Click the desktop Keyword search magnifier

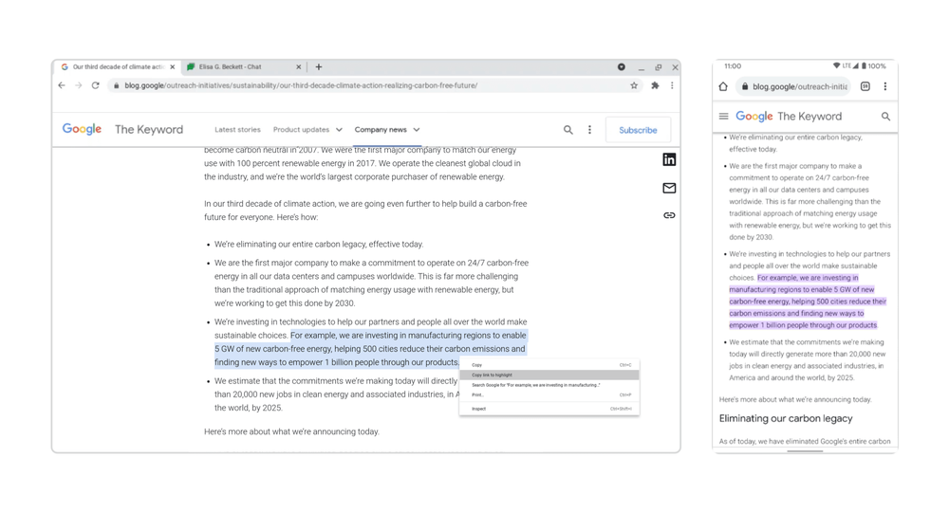point(568,130)
